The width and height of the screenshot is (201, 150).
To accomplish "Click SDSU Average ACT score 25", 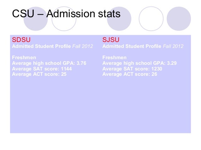I will tap(39, 74).
